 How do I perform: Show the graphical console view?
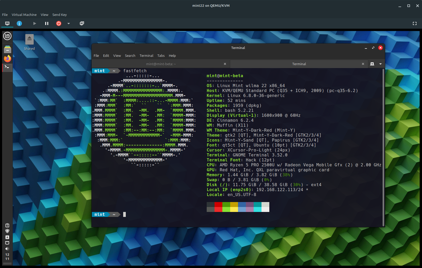tap(7, 23)
